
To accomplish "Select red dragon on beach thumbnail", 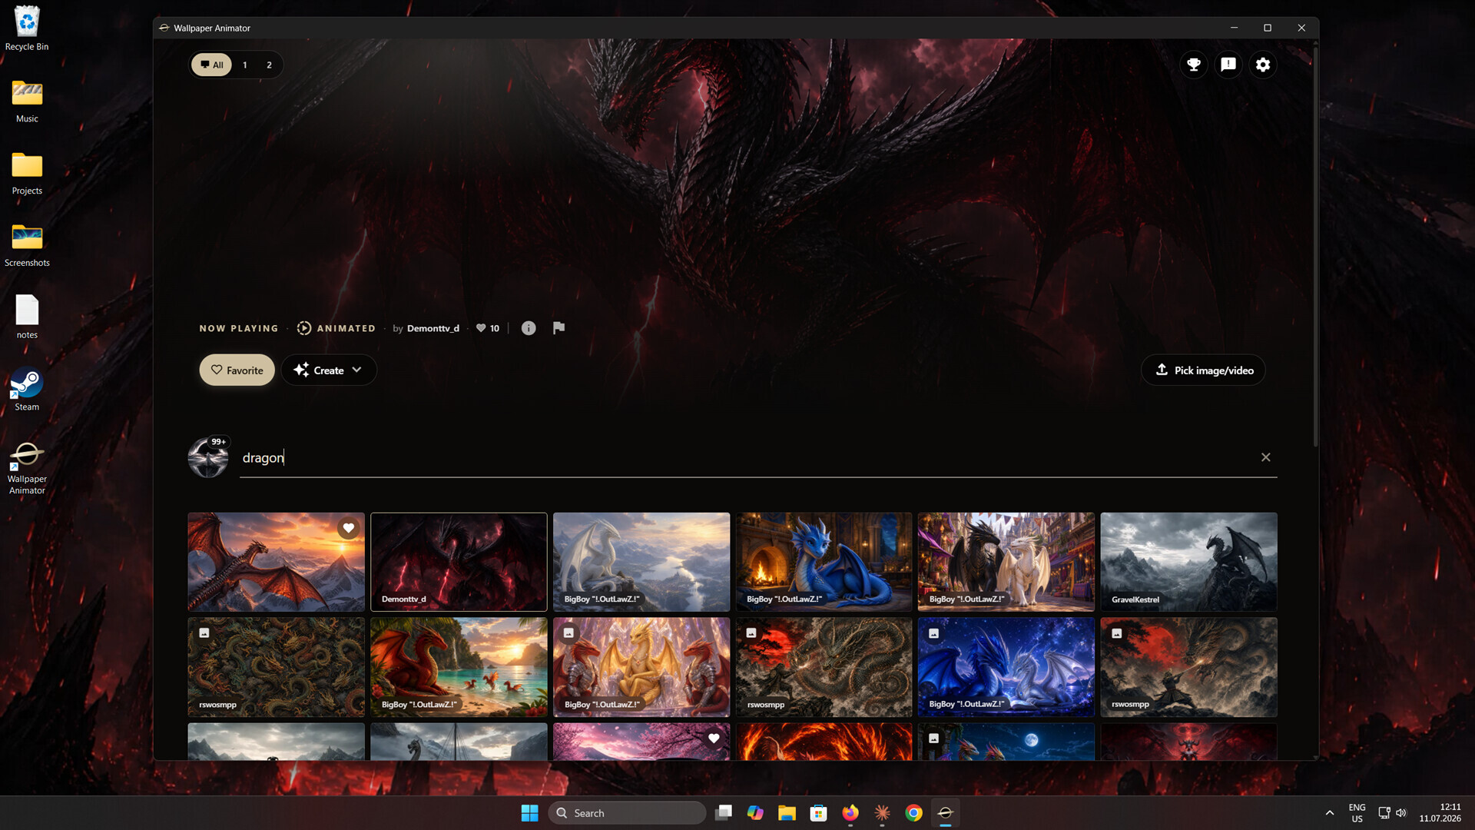I will (459, 667).
